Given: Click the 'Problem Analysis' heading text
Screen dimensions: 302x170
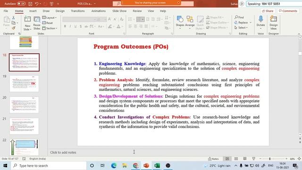Looking at the screenshot, I should coord(116,80).
